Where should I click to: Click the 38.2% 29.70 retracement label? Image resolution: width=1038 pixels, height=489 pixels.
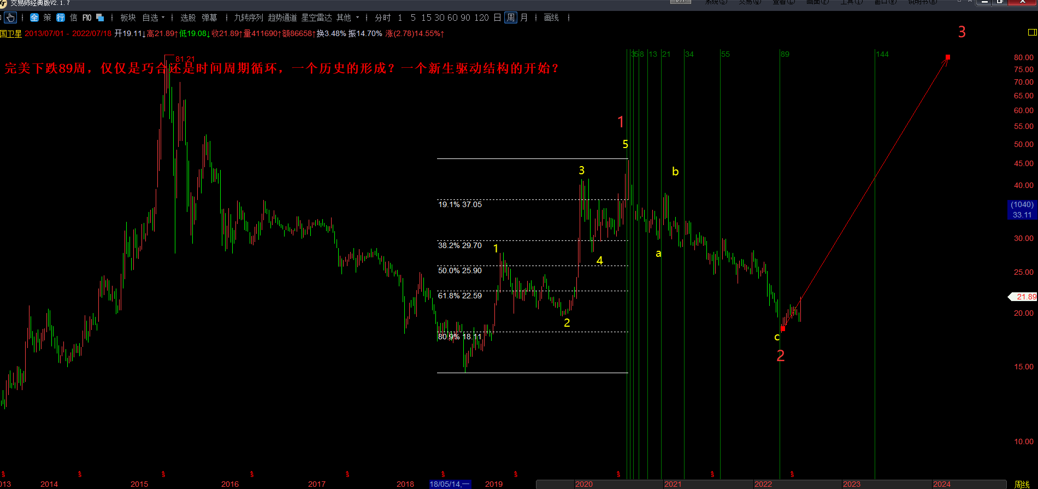coord(460,245)
